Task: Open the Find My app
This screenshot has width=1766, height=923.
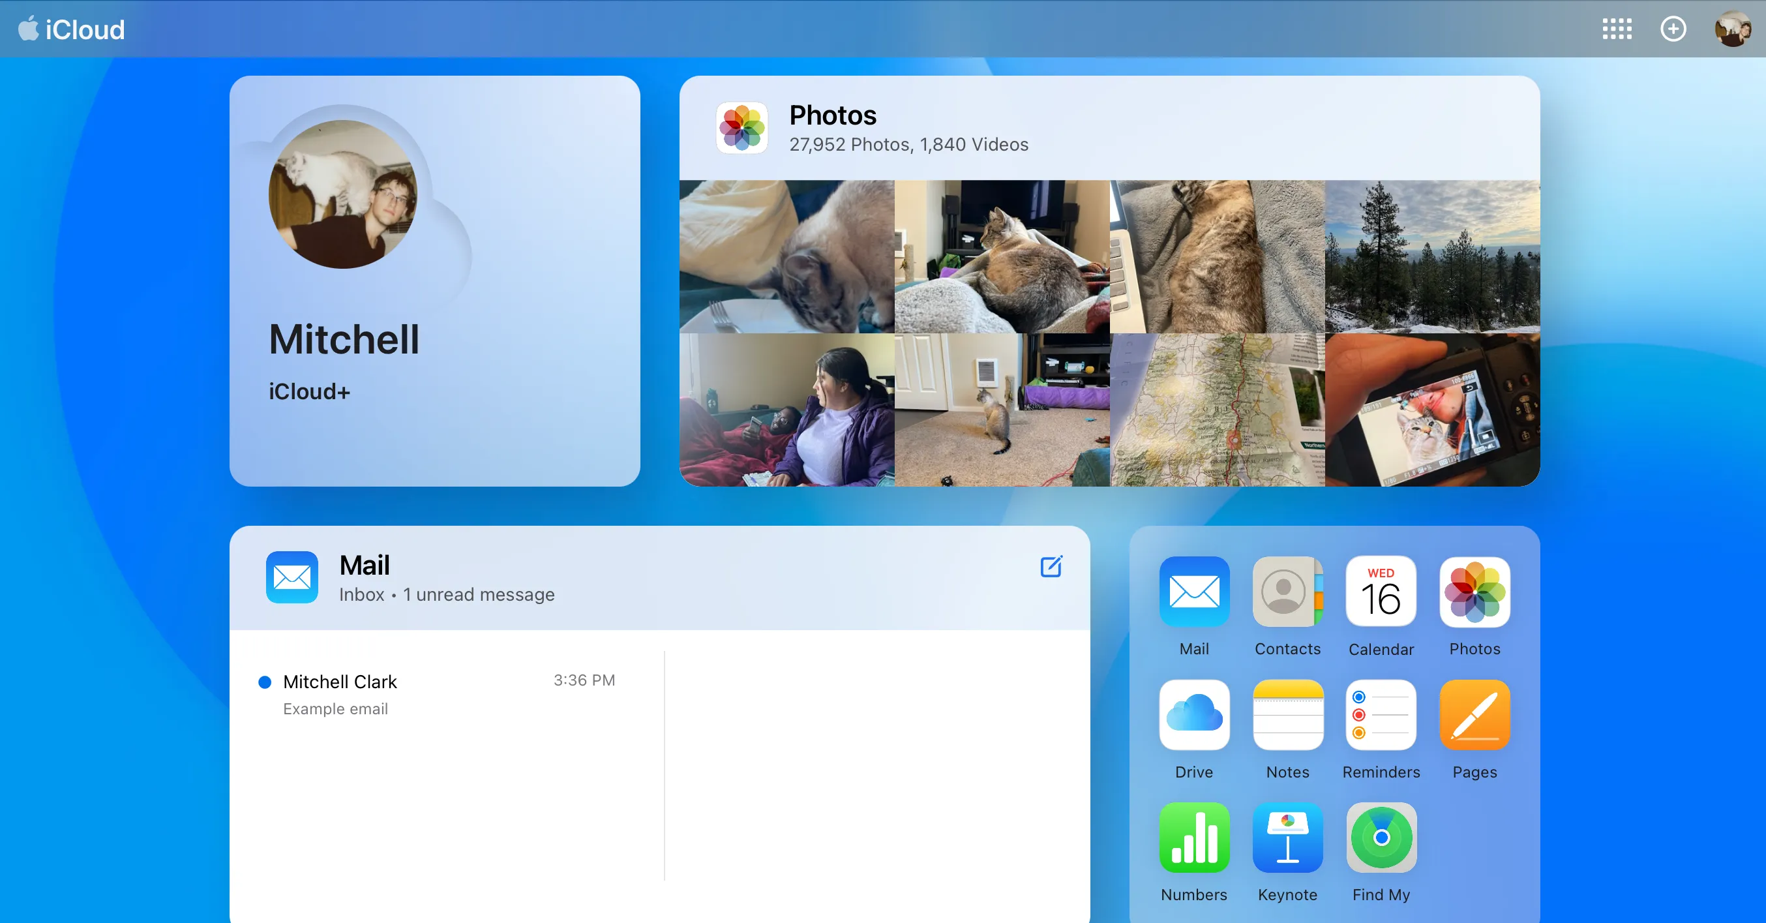Action: [1381, 838]
